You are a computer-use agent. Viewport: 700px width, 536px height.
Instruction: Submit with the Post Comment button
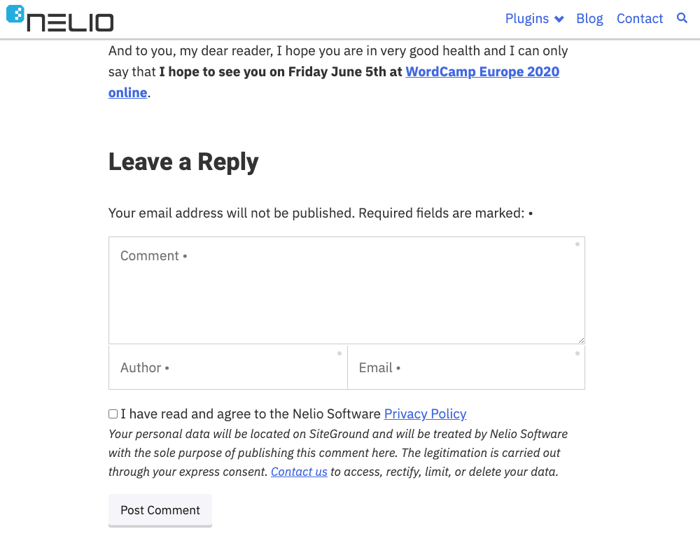click(160, 510)
